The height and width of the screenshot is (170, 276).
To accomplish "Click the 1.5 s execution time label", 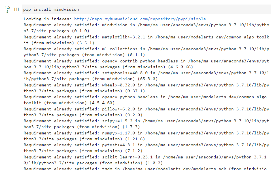I will pos(7,9).
